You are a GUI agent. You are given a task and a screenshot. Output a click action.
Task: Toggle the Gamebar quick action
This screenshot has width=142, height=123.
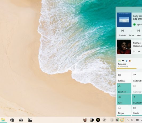point(137,88)
